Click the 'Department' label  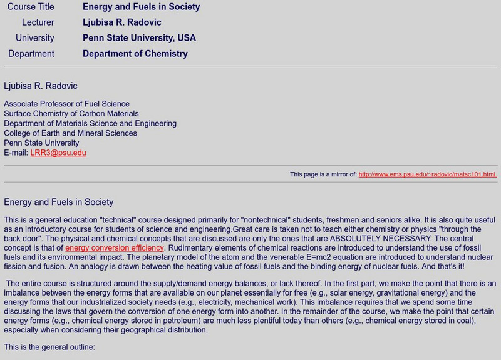[31, 54]
